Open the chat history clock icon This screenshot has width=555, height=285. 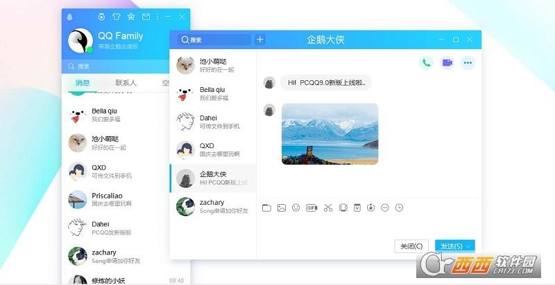[399, 208]
